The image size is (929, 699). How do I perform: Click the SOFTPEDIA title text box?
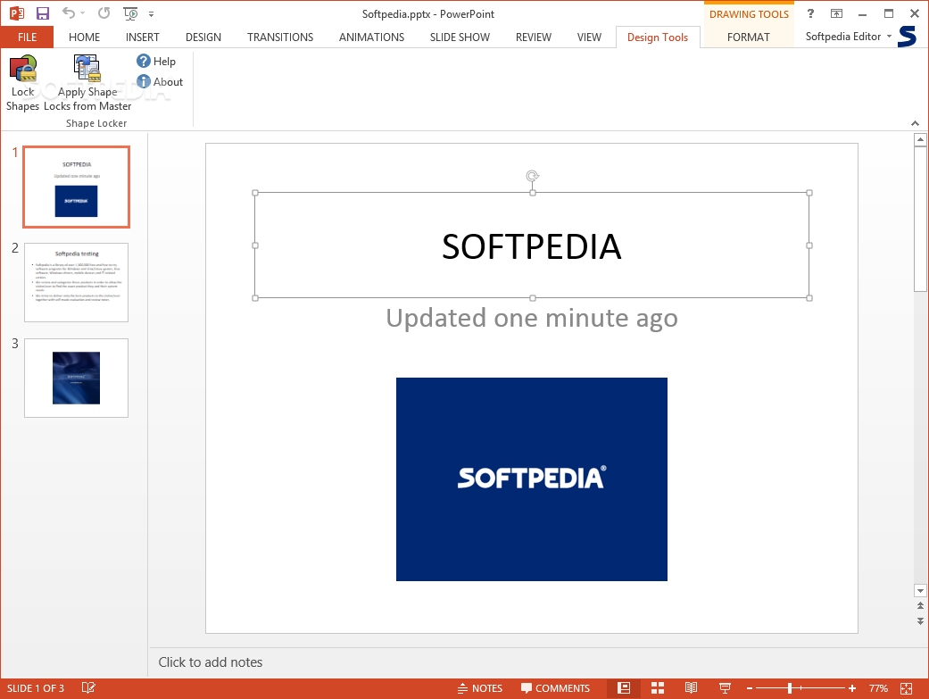(x=532, y=246)
